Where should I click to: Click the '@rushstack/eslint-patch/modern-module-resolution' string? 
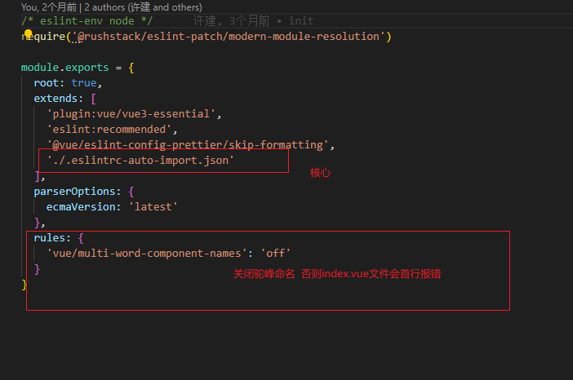(228, 36)
